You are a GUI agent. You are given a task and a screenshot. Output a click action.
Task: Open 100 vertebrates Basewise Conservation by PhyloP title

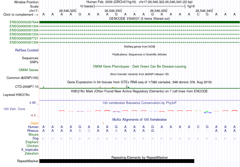[x=139, y=103]
